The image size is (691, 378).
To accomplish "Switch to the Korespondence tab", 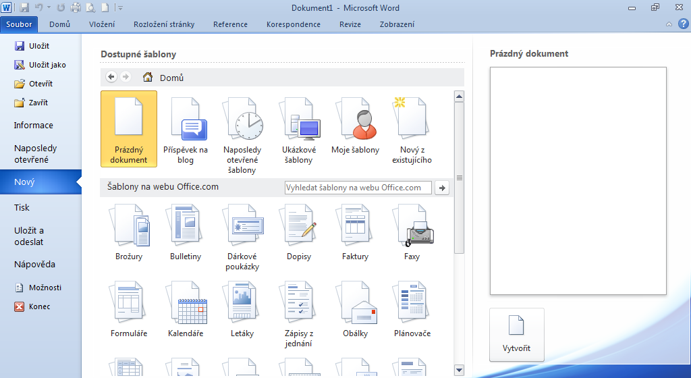I will pos(294,24).
